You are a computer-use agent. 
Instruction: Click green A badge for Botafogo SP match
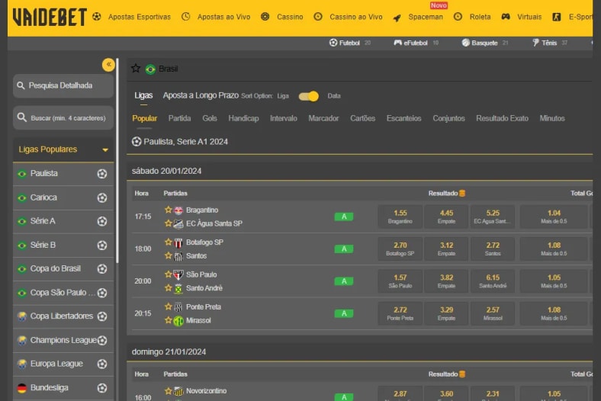[344, 249]
